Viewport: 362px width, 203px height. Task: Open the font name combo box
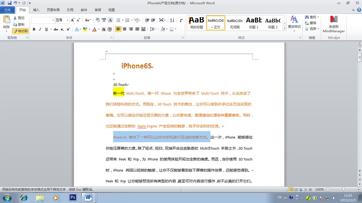coord(43,20)
